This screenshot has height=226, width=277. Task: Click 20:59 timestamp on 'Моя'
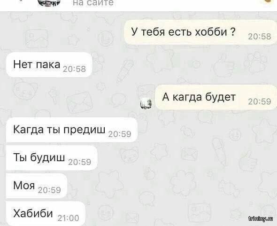click(x=49, y=190)
